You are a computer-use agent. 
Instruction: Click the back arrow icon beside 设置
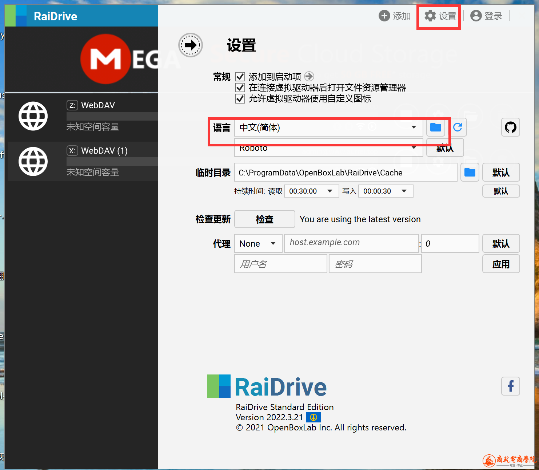(x=190, y=45)
